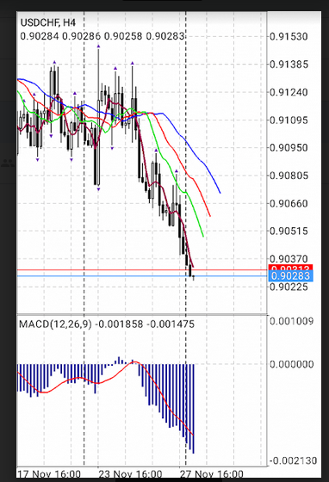Click the 17 Nov 16:00 time label
The width and height of the screenshot is (329, 482).
49,473
